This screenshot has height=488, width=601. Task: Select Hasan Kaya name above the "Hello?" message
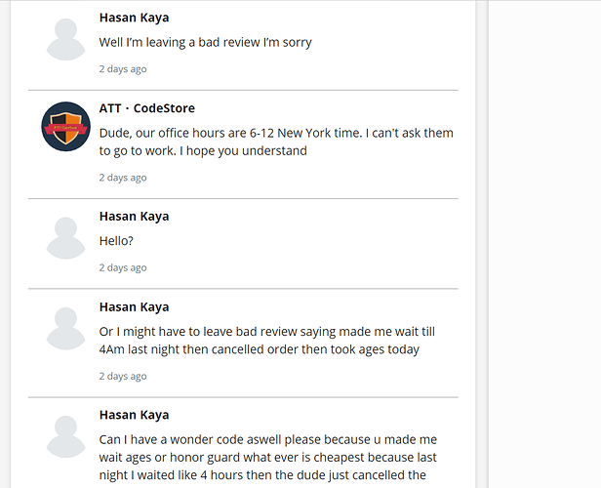point(135,217)
